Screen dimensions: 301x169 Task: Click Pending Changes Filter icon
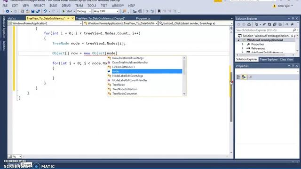(x=256, y=24)
